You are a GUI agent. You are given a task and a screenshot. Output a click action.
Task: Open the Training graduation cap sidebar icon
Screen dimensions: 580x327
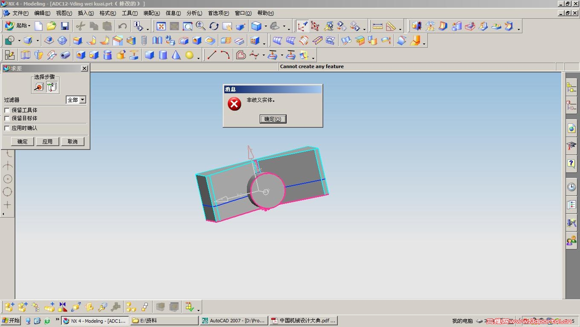pos(571,146)
